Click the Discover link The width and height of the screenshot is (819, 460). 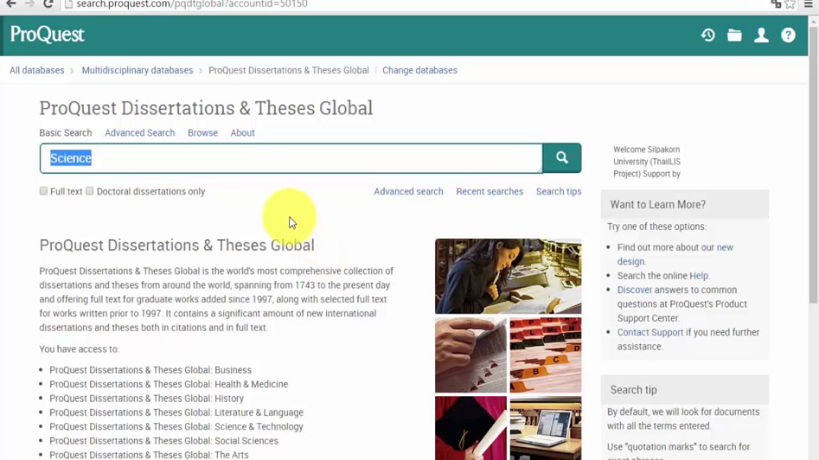point(635,290)
